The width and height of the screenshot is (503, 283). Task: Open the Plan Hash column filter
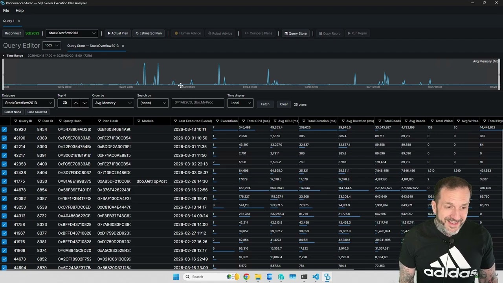(99, 121)
